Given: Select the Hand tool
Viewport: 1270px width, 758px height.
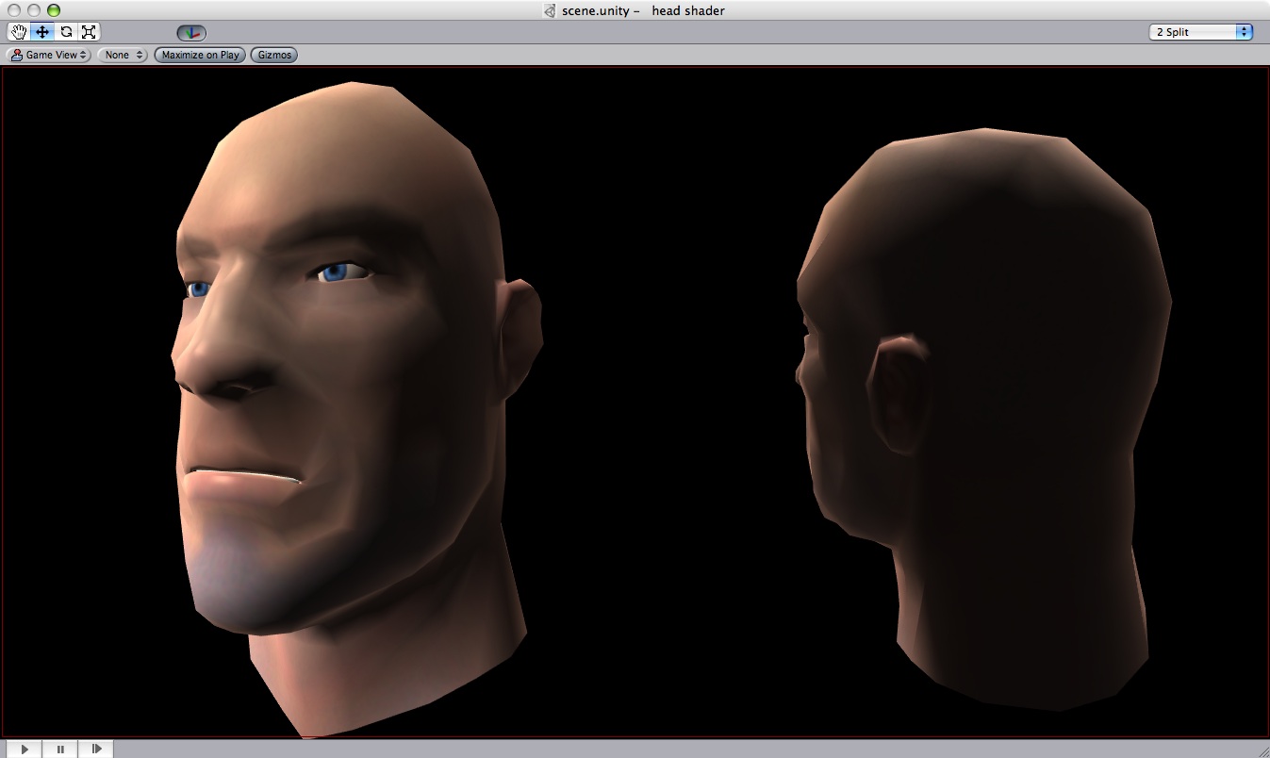Looking at the screenshot, I should pos(17,31).
